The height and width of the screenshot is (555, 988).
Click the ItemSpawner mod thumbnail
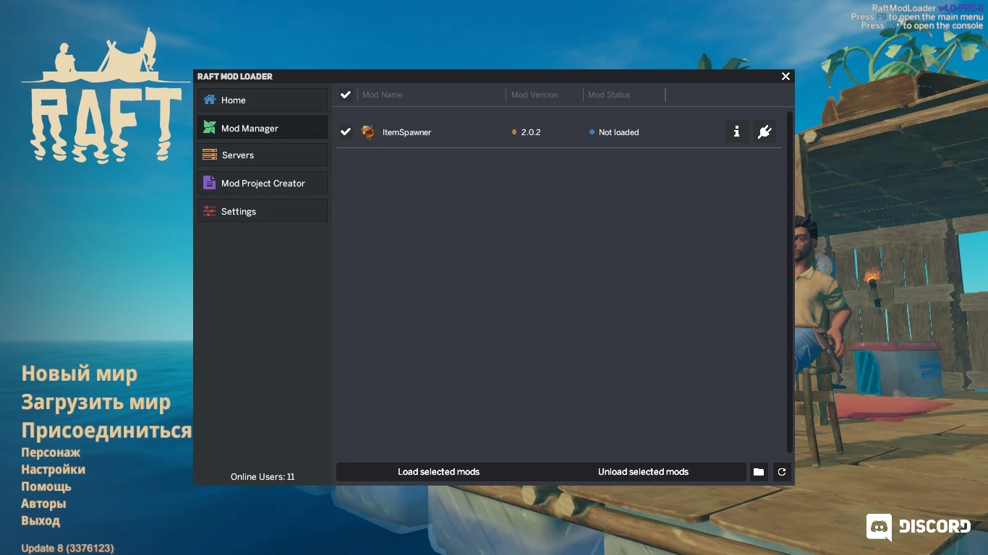367,132
